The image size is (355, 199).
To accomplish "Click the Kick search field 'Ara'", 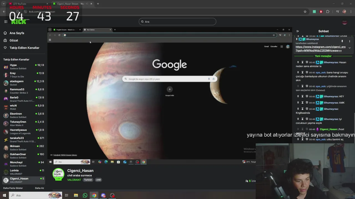I will 177,22.
